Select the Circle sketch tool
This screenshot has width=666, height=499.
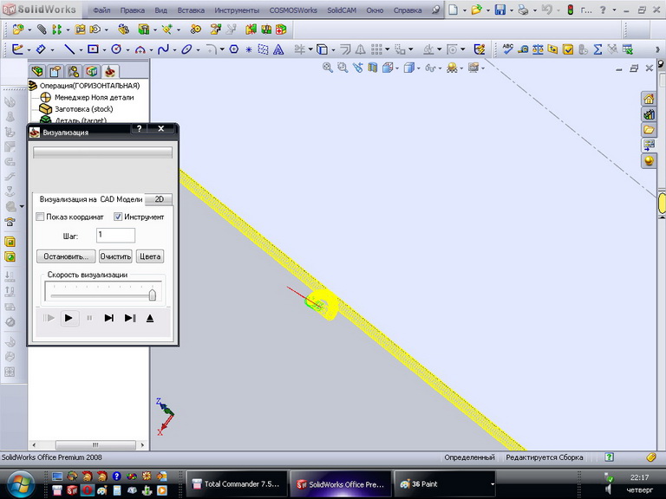tap(116, 49)
